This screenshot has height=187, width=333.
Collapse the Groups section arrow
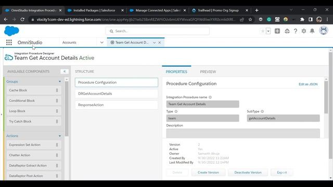click(x=60, y=82)
